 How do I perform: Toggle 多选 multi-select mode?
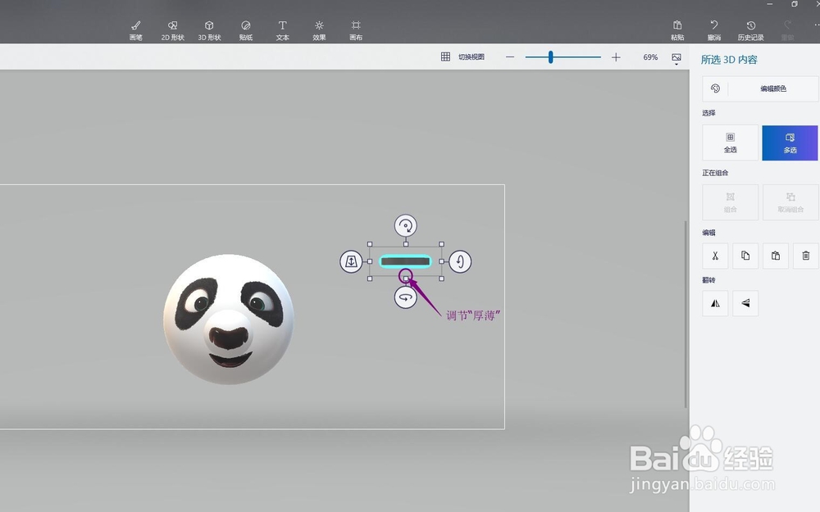pyautogui.click(x=790, y=143)
